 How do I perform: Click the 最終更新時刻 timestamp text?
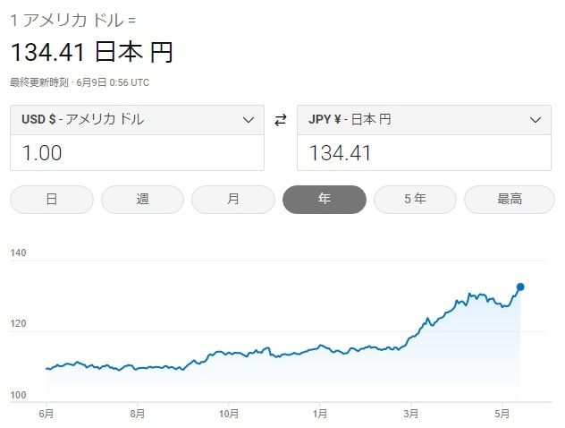[80, 82]
